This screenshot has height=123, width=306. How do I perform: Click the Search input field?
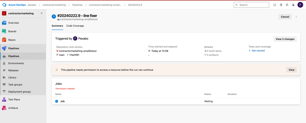252,5
